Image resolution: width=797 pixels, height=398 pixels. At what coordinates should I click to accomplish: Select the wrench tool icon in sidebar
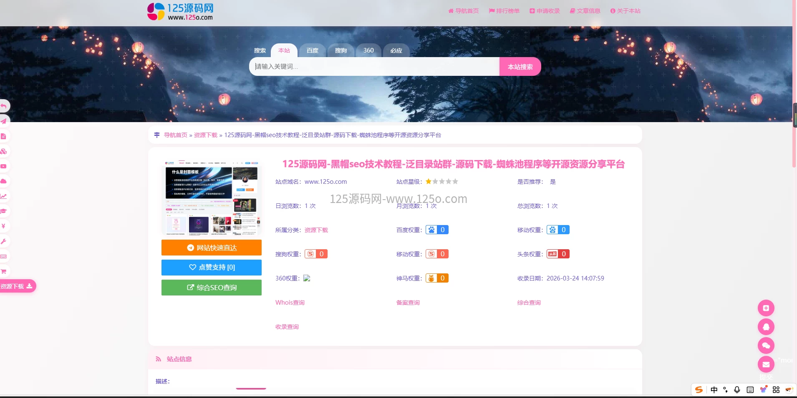pos(4,241)
